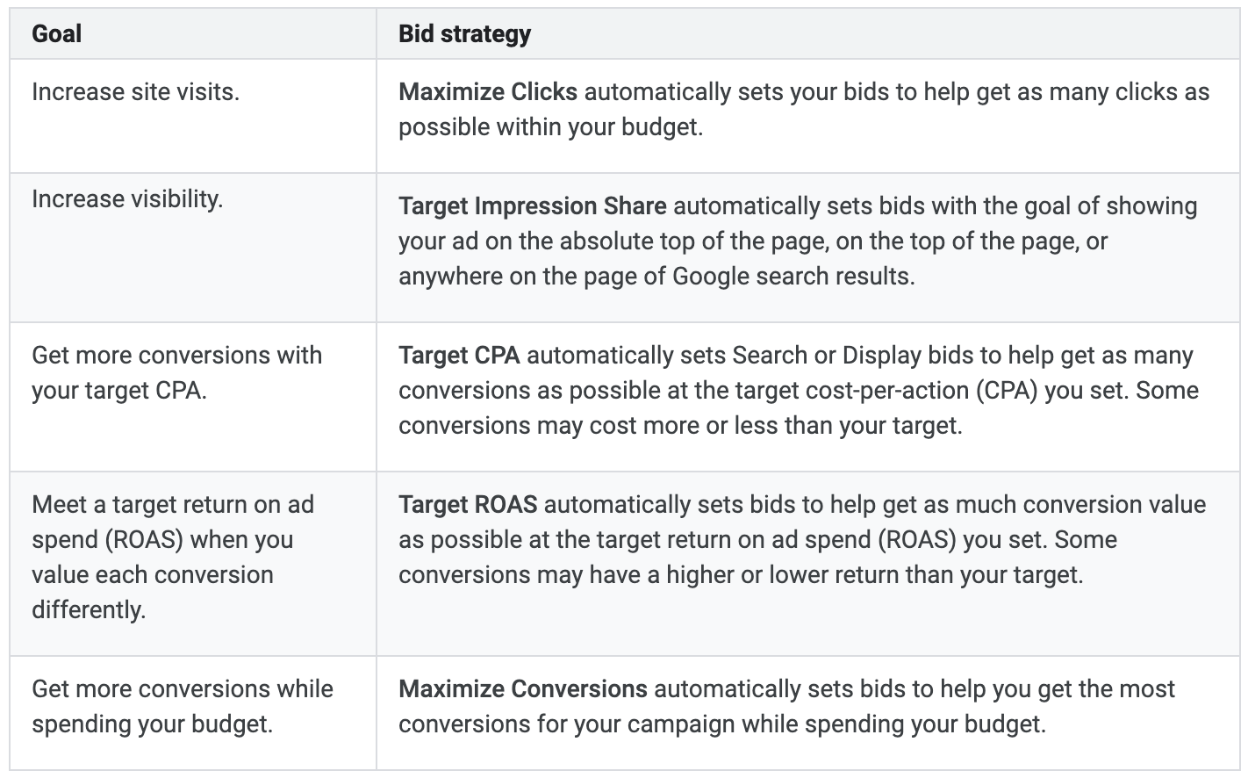
Task: Click the text "possible within your budget."
Action: (550, 127)
